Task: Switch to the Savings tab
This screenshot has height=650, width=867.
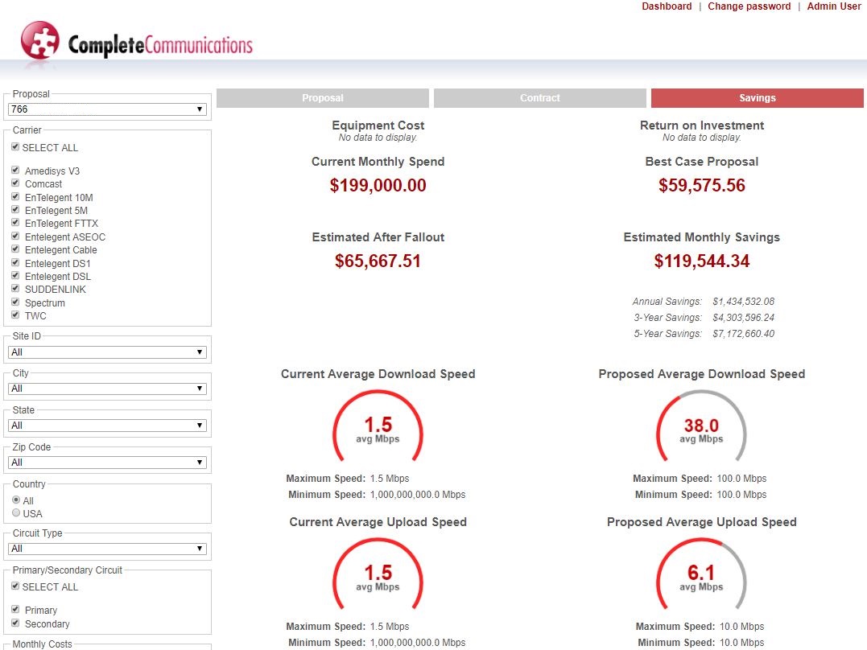Action: coord(757,98)
